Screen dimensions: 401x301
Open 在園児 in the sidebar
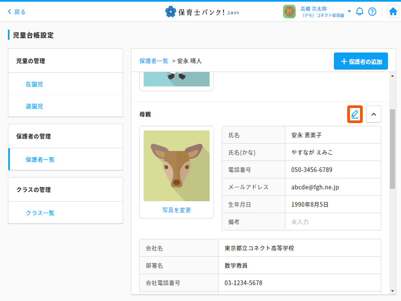click(34, 84)
